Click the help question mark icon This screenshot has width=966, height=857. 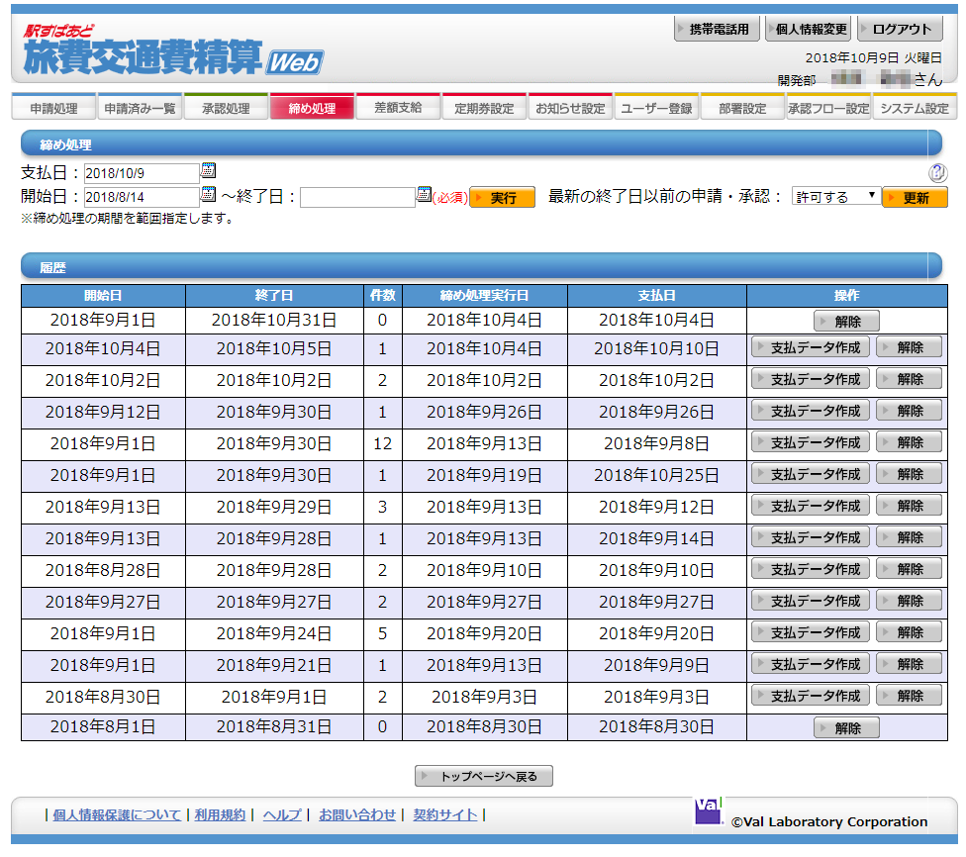937,173
